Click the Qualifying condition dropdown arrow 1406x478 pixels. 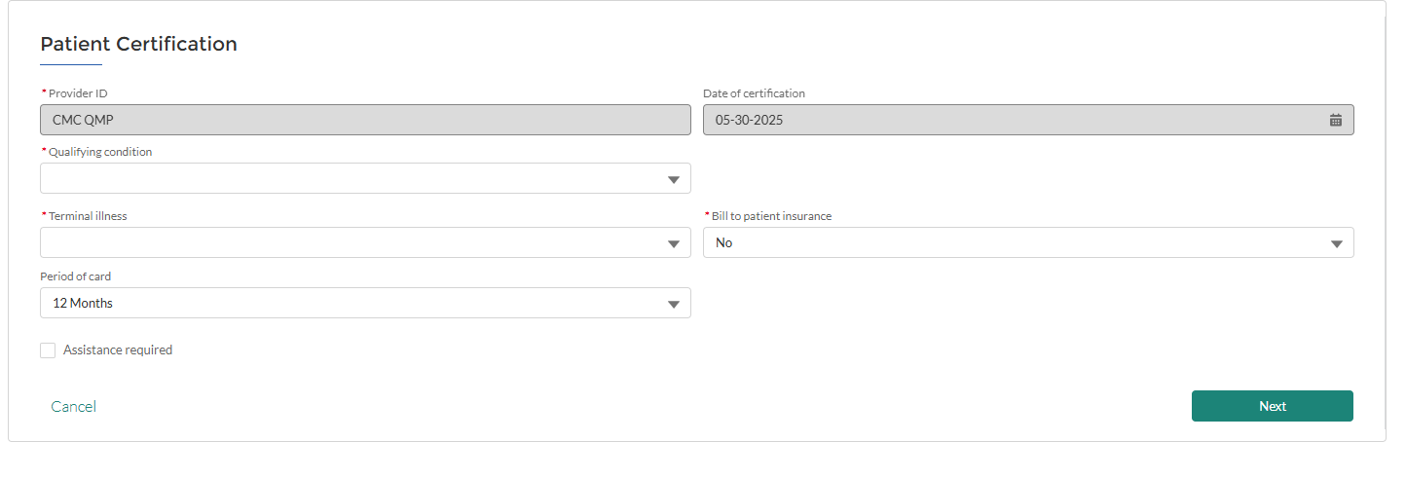coord(674,180)
